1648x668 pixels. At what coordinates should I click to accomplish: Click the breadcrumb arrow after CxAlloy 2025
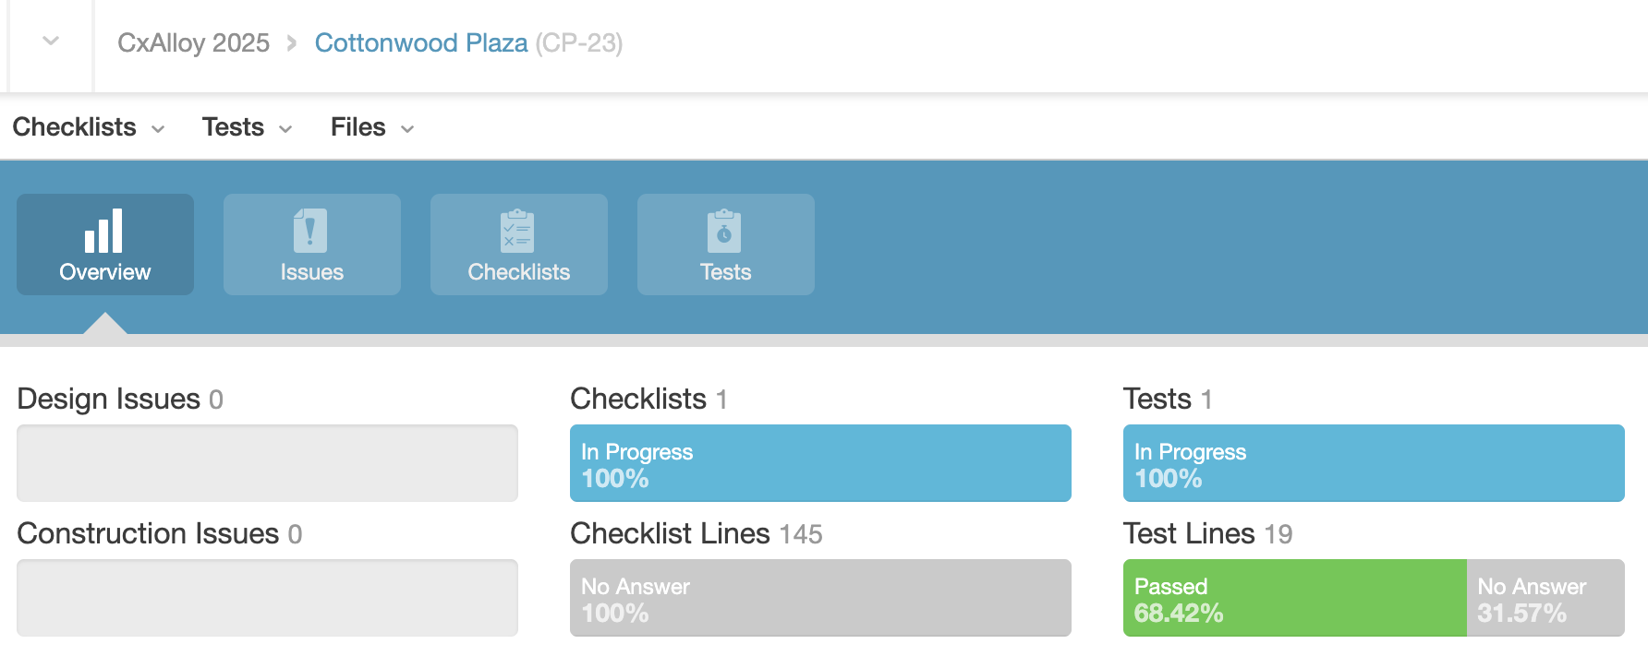pyautogui.click(x=292, y=43)
